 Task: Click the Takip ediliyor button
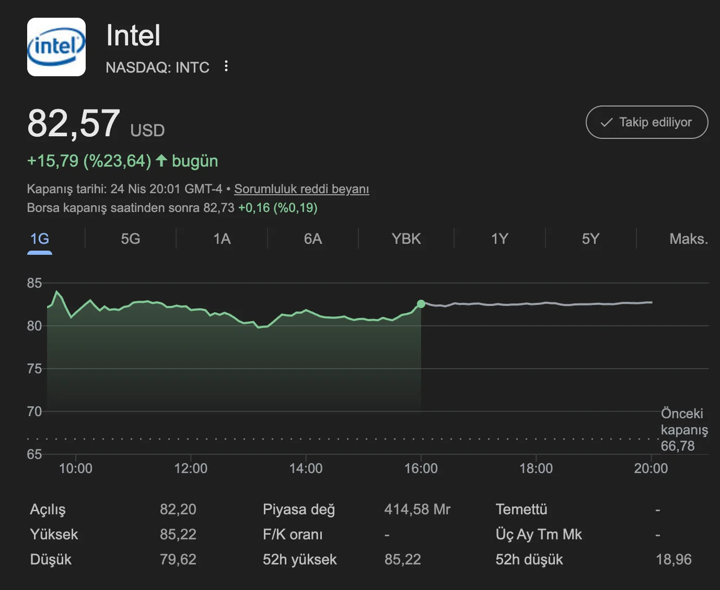[647, 122]
